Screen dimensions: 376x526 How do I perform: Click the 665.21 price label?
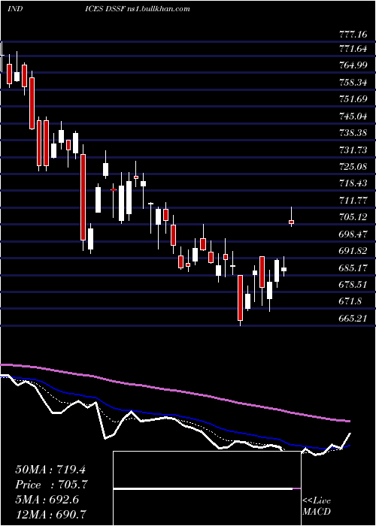coord(352,319)
